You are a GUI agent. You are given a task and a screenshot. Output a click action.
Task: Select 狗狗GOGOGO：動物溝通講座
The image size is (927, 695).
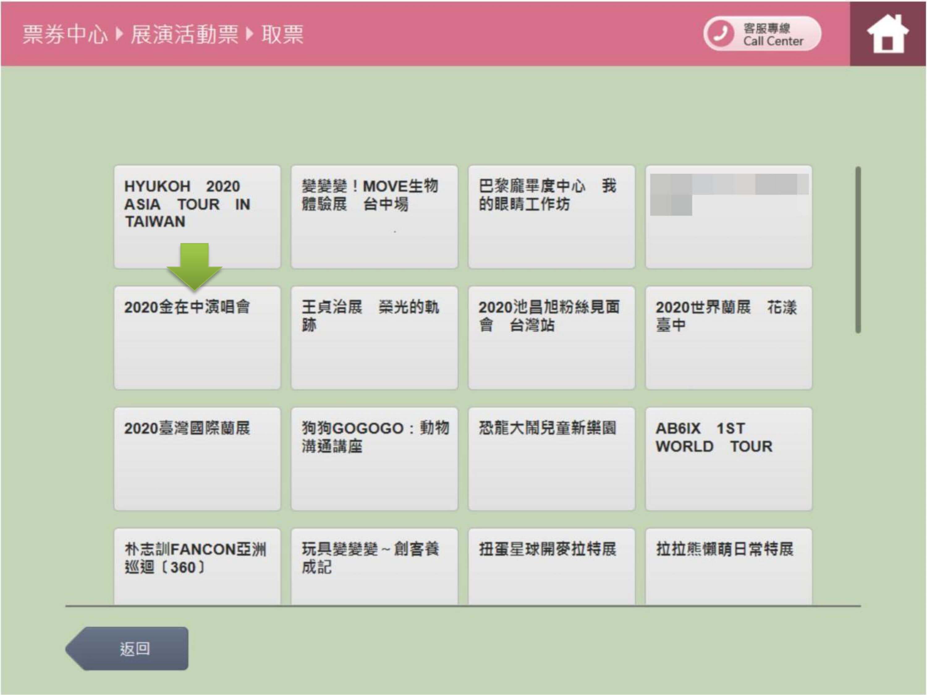pos(374,459)
